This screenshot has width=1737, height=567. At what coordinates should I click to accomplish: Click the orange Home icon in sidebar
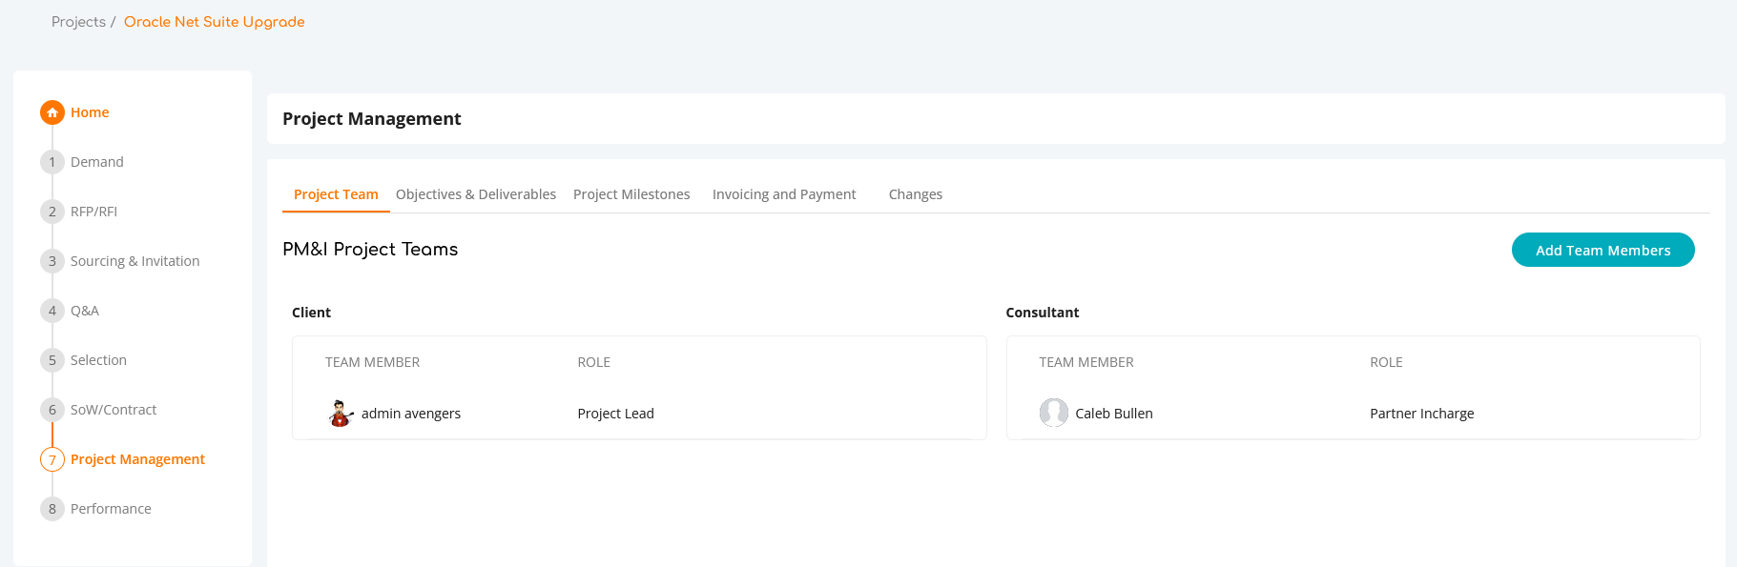[x=52, y=112]
